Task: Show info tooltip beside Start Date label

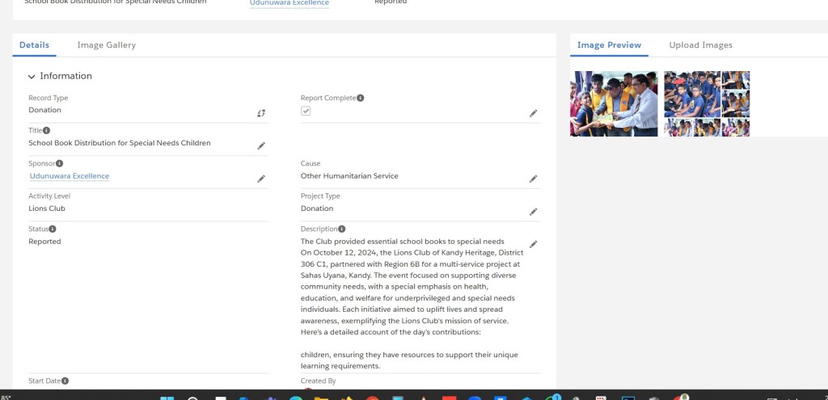Action: click(65, 381)
